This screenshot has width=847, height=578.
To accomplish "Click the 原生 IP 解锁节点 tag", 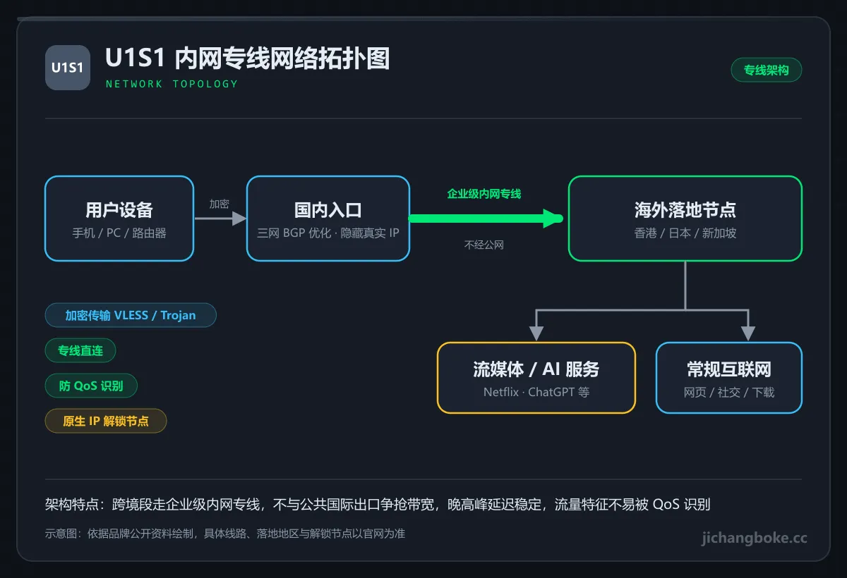I will [106, 421].
